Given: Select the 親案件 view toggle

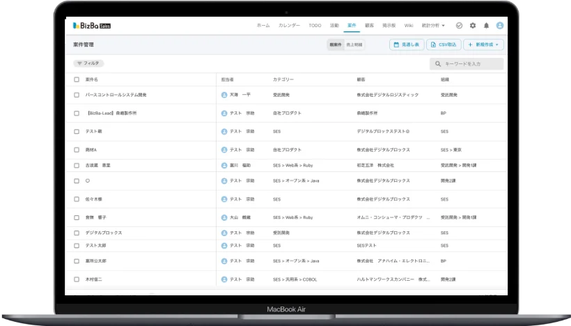Looking at the screenshot, I should pos(336,45).
